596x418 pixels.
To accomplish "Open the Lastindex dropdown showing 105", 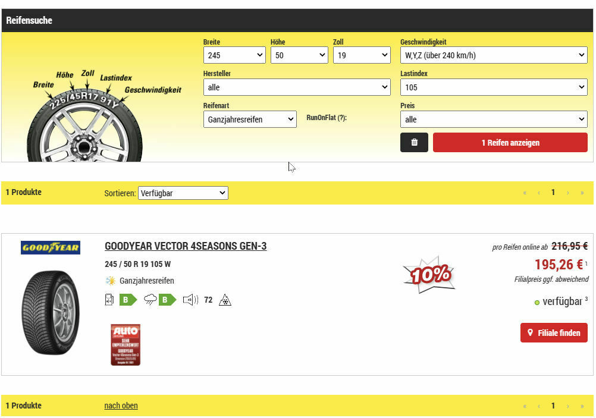I will tap(493, 87).
